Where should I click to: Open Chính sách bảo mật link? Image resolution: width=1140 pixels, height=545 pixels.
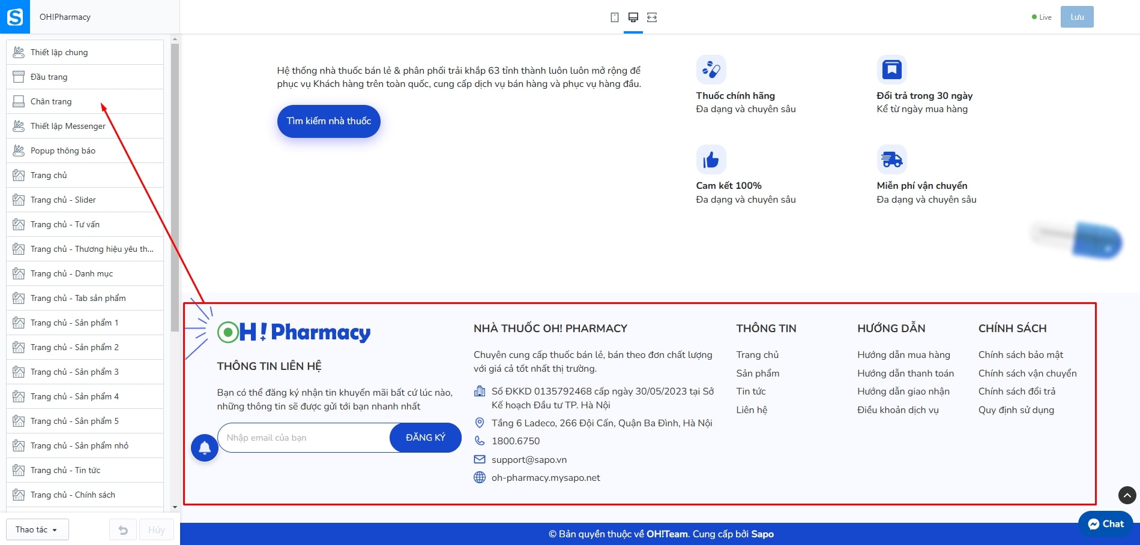(x=1021, y=355)
